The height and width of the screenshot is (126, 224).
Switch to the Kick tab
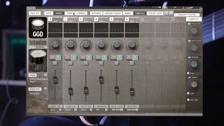[x=49, y=13]
